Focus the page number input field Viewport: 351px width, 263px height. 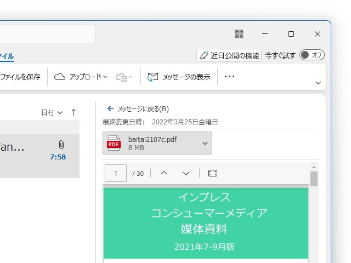pos(116,173)
